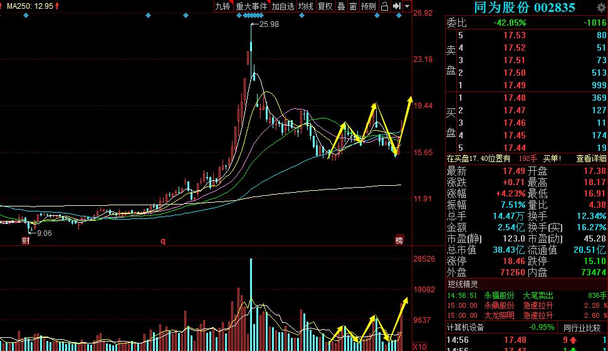Image resolution: width=608 pixels, height=351 pixels.
Task: Open 永福股份 in the 短线精灵 list
Action: tap(499, 296)
